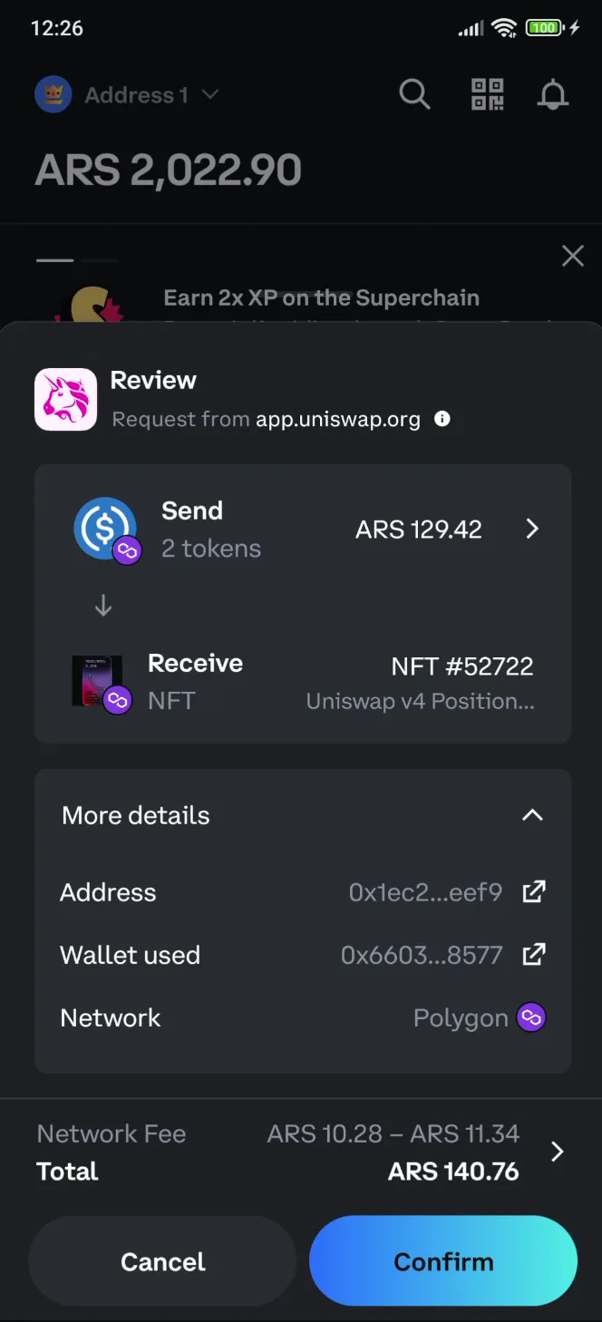This screenshot has height=1322, width=602.
Task: Click the NFT #52722 thumbnail
Action: coord(98,680)
